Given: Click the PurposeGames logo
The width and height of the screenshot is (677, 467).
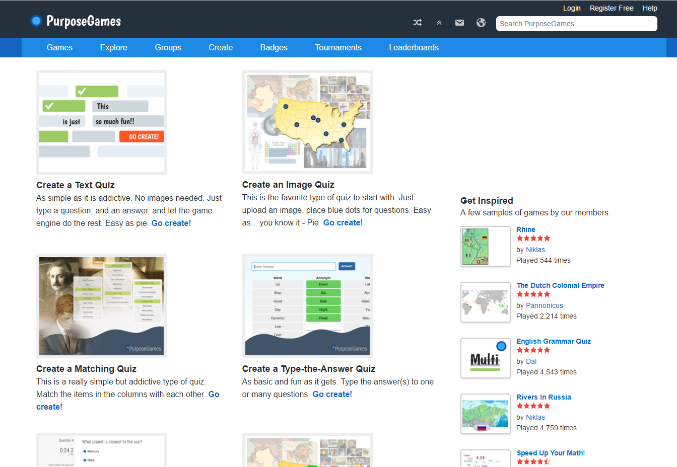Looking at the screenshot, I should pyautogui.click(x=76, y=21).
